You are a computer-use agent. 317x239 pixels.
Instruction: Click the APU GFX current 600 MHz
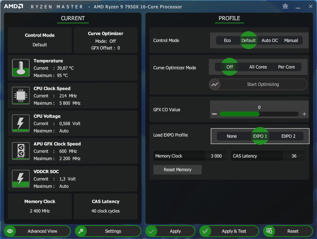pyautogui.click(x=68, y=151)
